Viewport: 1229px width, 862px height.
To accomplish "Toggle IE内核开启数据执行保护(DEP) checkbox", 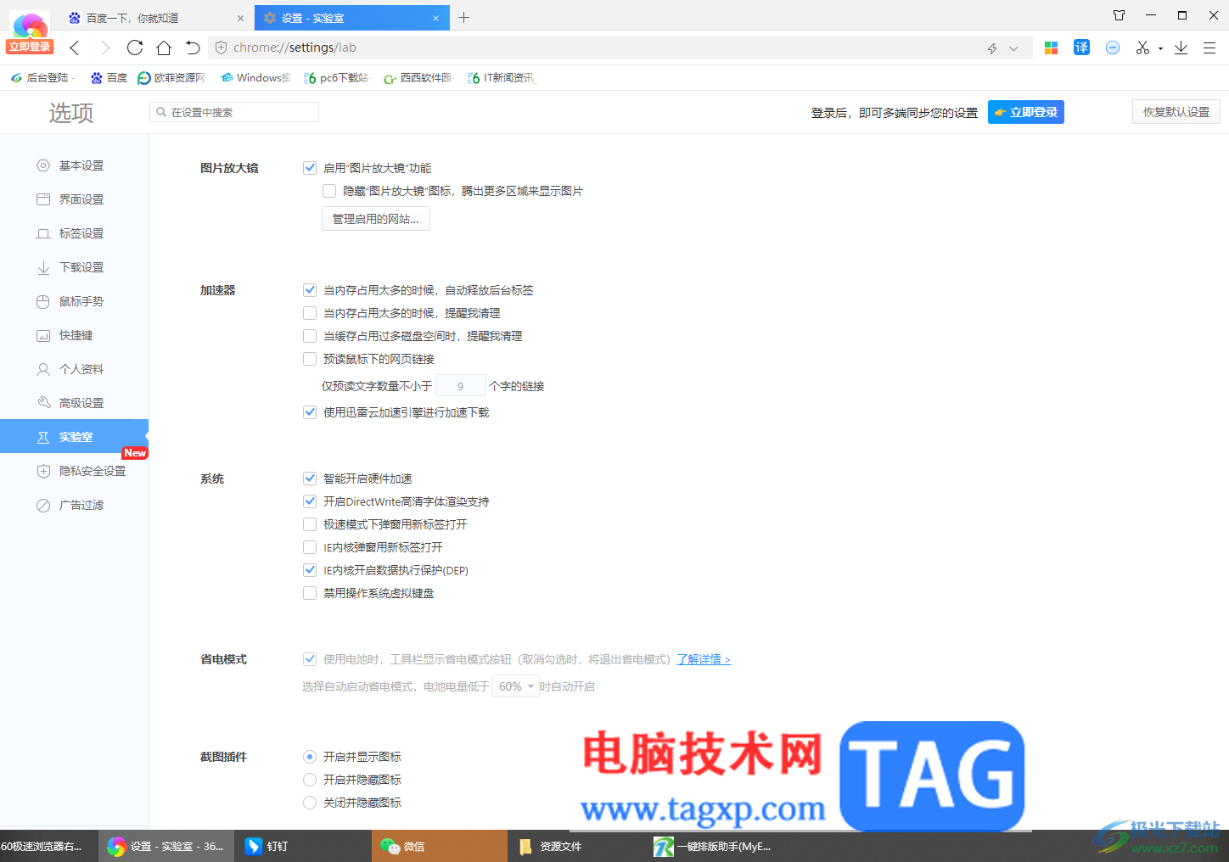I will pyautogui.click(x=310, y=570).
